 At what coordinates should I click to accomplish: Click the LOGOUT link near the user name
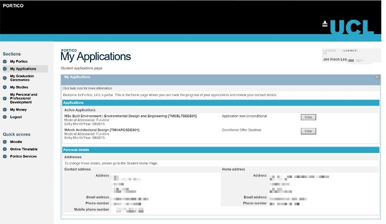[x=350, y=51]
